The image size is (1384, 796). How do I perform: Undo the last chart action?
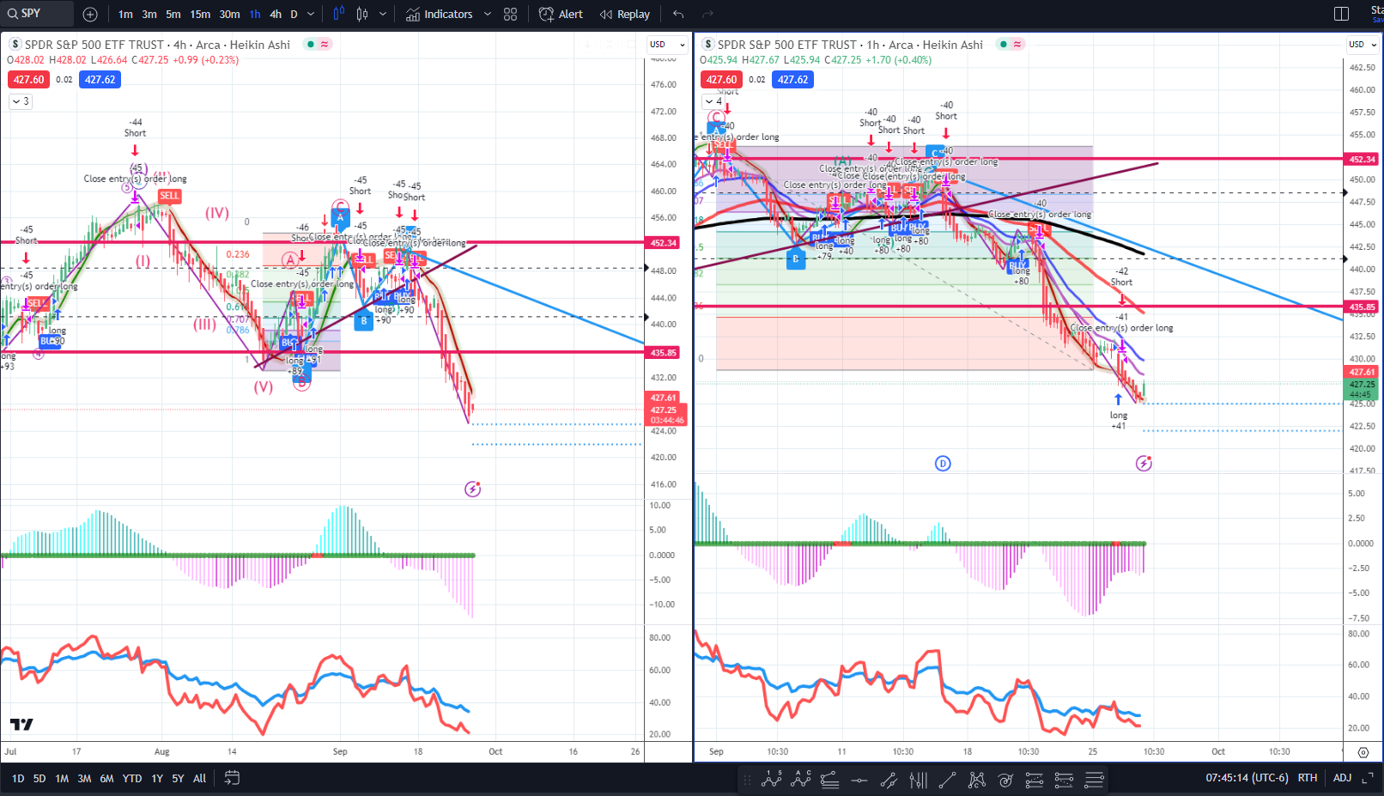point(678,14)
